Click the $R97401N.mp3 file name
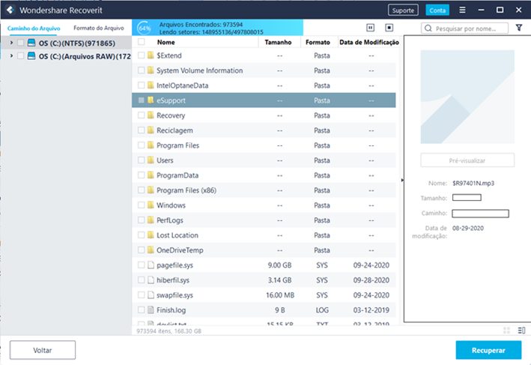The height and width of the screenshot is (365, 531). (x=473, y=183)
